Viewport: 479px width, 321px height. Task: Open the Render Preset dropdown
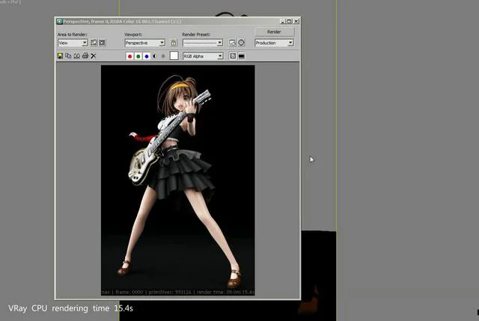203,43
